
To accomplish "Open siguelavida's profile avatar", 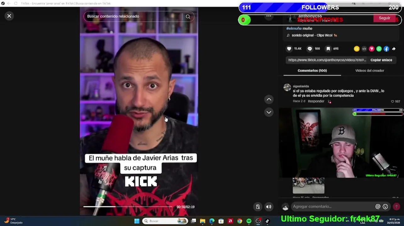I will coord(287,88).
